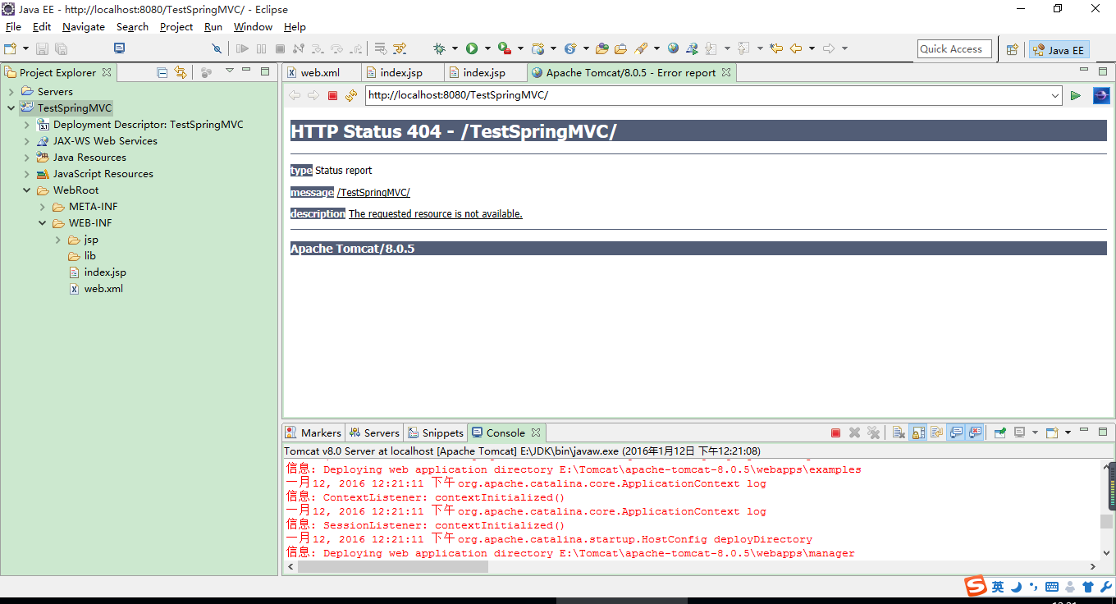The image size is (1116, 604).
Task: Click the Last Edit Location toolbar icon
Action: tap(775, 48)
